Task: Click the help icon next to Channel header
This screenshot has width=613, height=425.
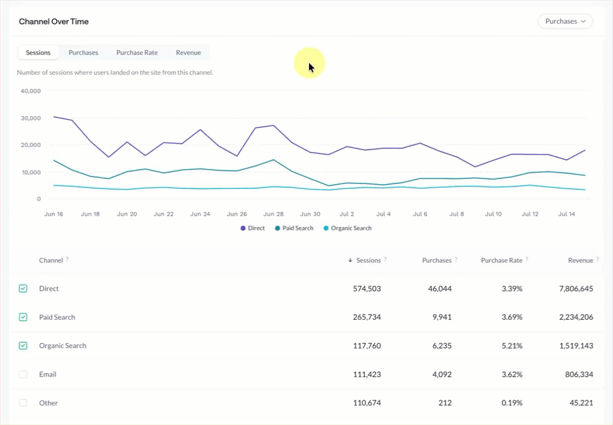Action: 67,259
